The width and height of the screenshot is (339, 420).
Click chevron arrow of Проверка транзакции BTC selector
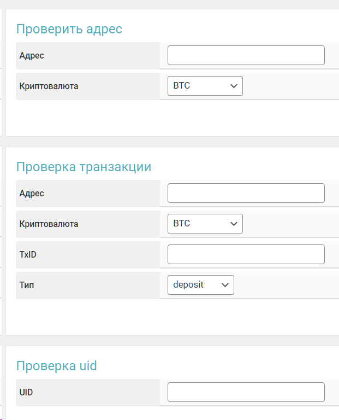click(x=234, y=224)
